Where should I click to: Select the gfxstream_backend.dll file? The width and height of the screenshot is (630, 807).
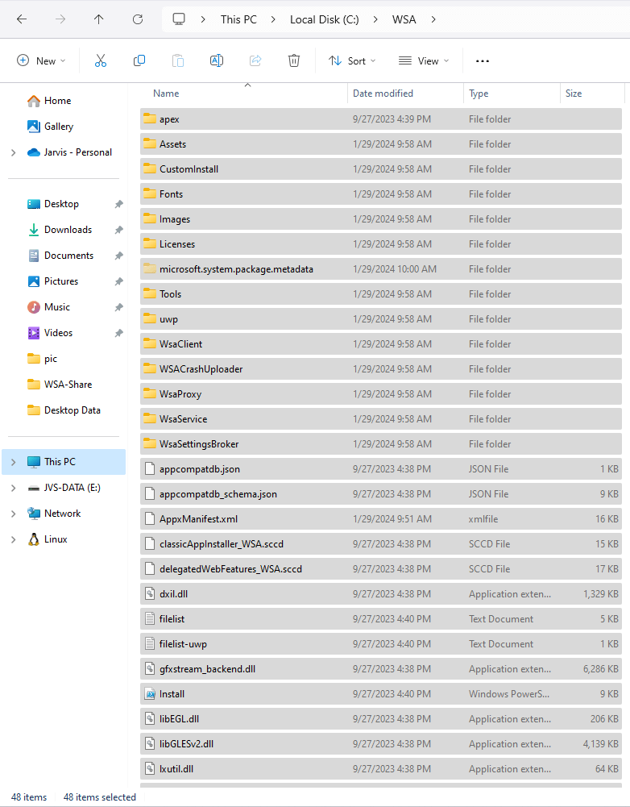tap(380, 669)
